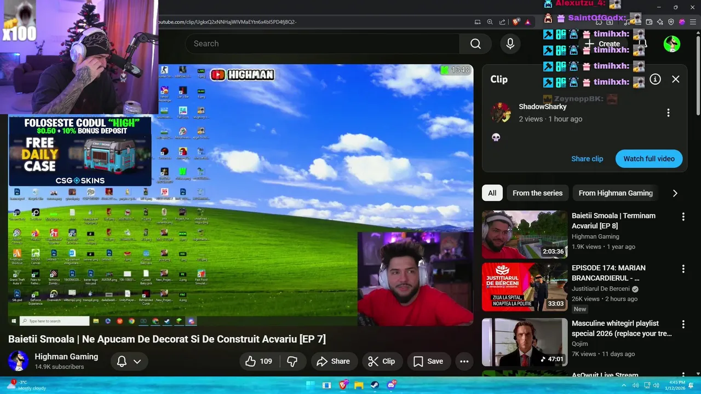Image resolution: width=701 pixels, height=394 pixels.
Task: Open the browser hamburger menu
Action: tap(693, 22)
